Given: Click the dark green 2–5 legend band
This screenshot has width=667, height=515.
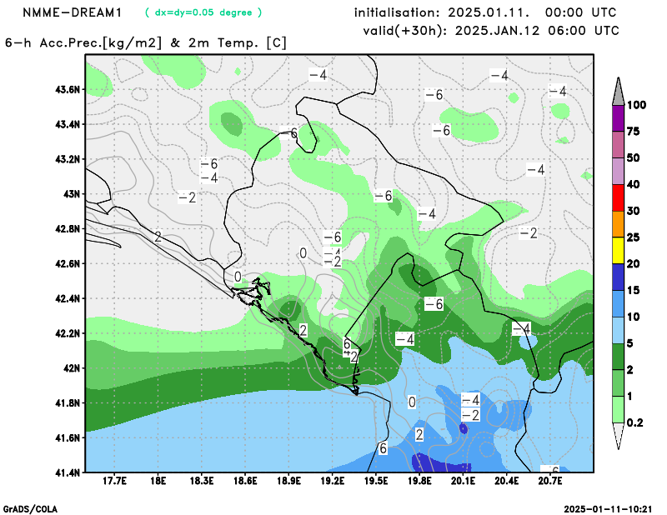Looking at the screenshot, I should (x=618, y=357).
